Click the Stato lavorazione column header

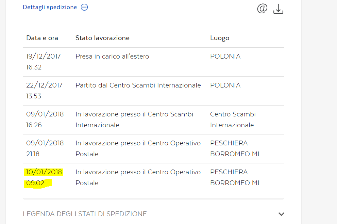click(102, 38)
